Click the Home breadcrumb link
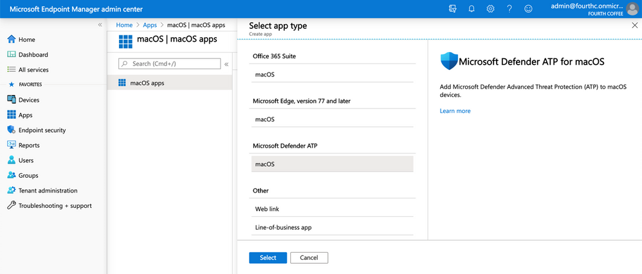This screenshot has width=642, height=274. pos(124,25)
